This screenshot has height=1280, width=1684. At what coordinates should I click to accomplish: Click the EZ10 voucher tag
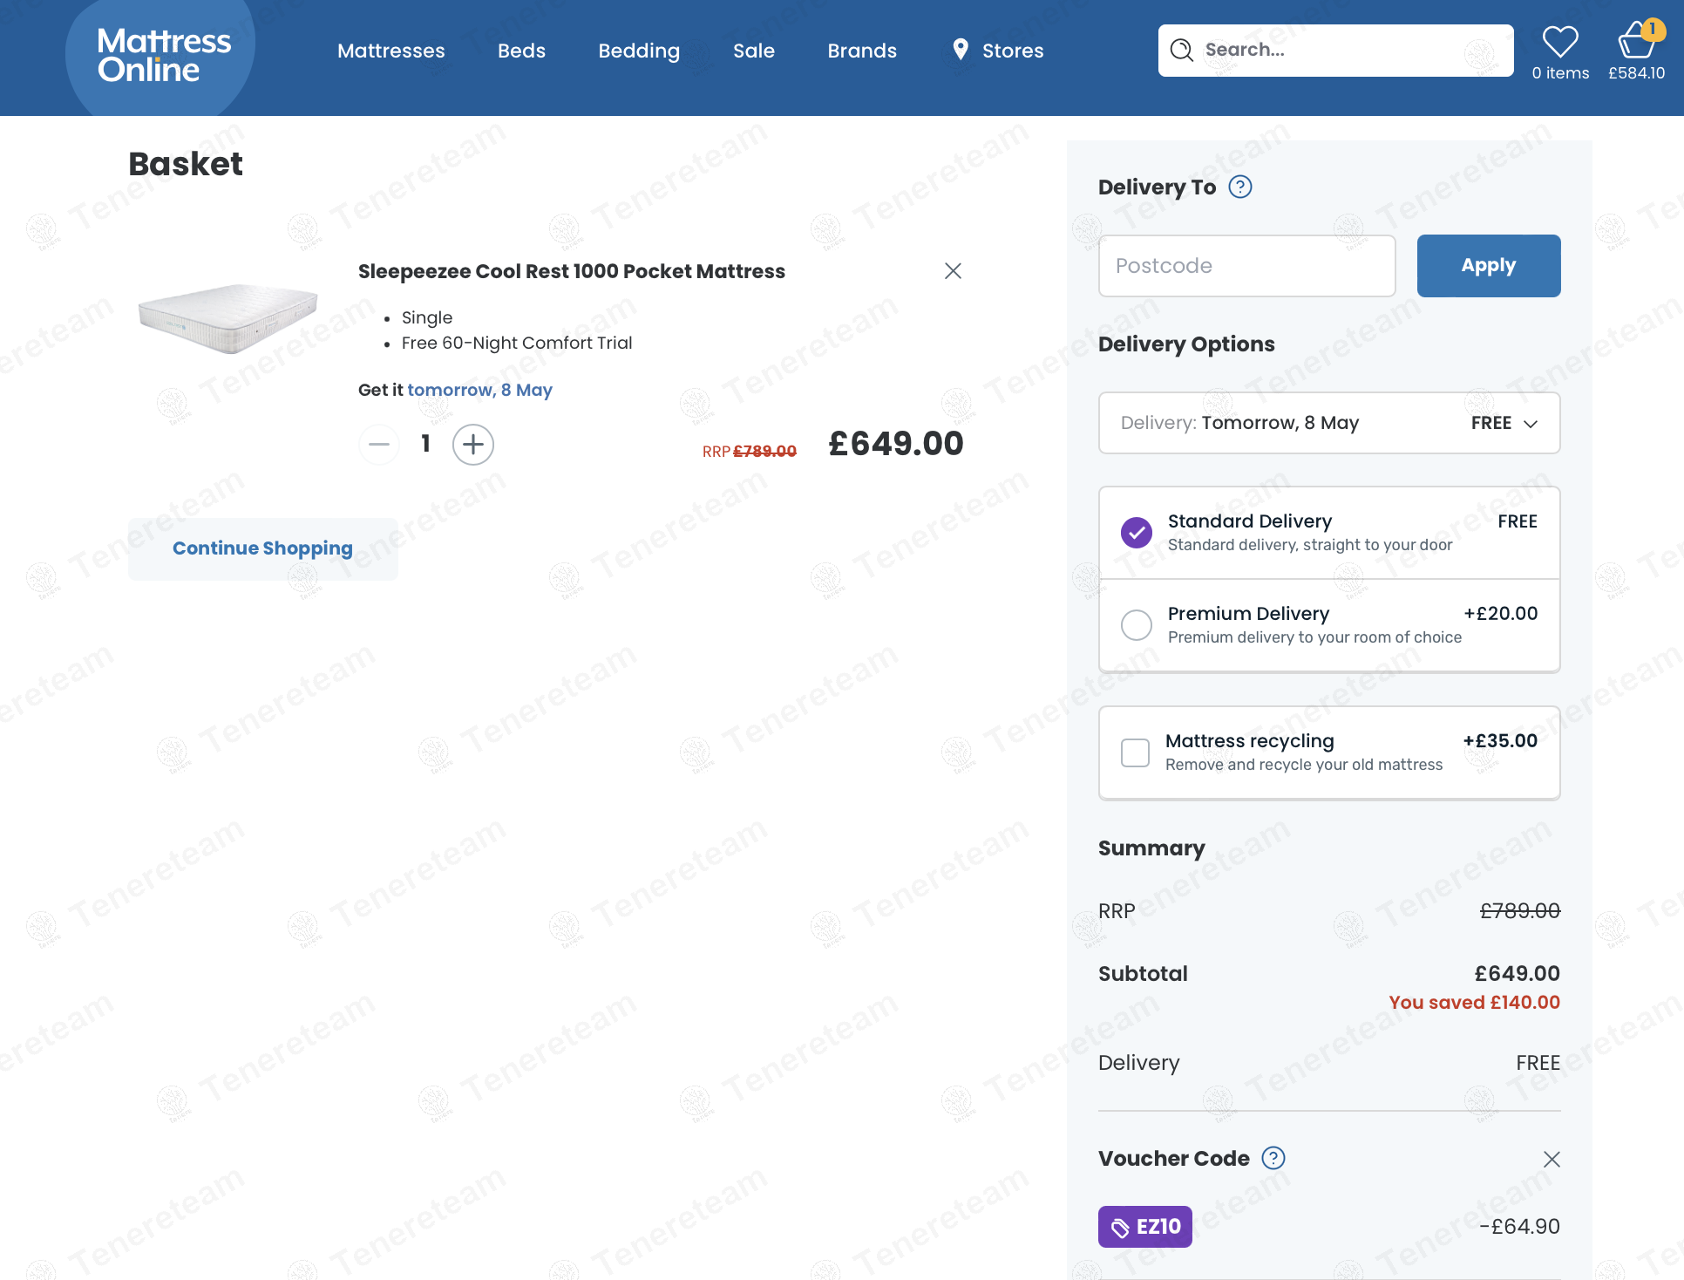1145,1227
